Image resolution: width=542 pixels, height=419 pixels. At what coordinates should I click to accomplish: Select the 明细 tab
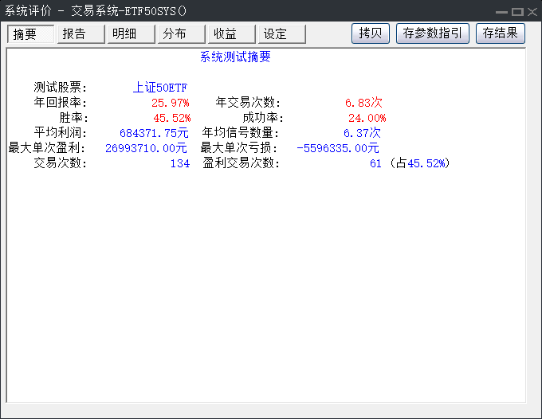(131, 34)
